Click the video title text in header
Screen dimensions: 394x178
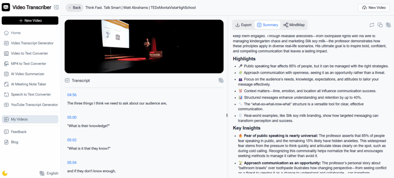tap(140, 8)
